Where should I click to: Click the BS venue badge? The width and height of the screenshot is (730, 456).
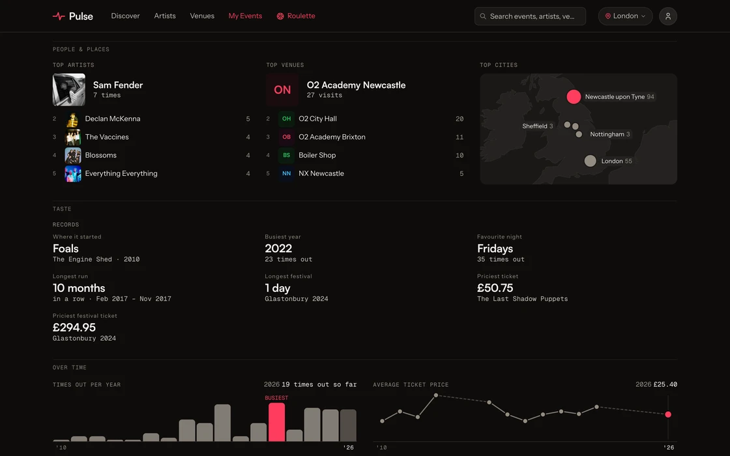tap(286, 156)
